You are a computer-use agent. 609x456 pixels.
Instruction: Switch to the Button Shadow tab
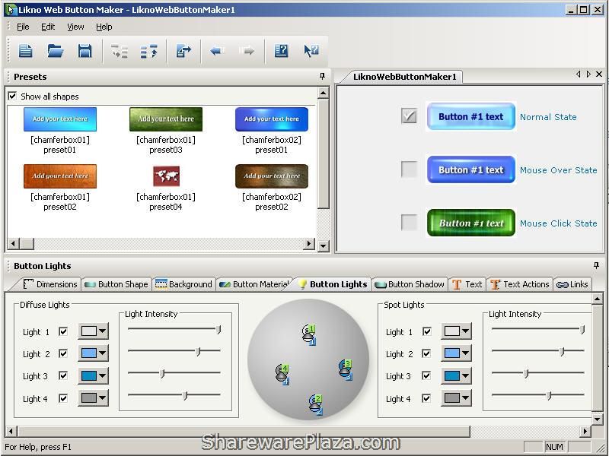(410, 284)
